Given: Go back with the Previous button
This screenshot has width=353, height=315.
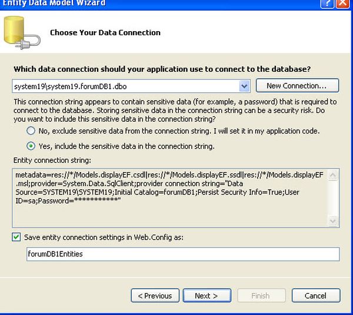Looking at the screenshot, I should (x=155, y=296).
